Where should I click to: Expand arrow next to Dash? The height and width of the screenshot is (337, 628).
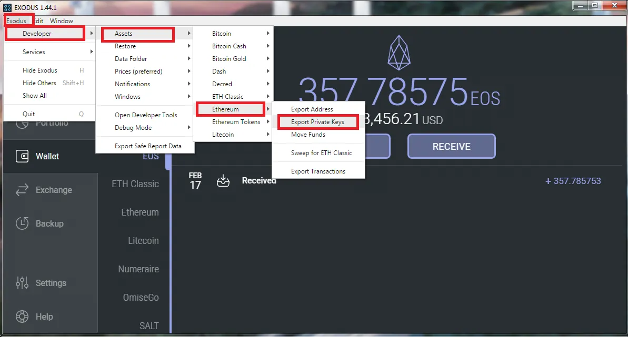(x=268, y=72)
